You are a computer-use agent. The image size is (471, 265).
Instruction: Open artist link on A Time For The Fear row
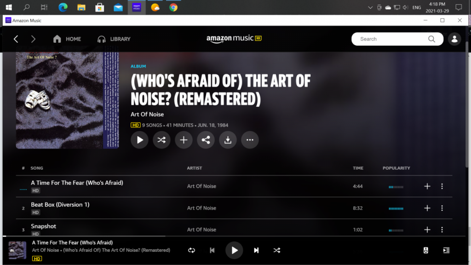pos(201,186)
